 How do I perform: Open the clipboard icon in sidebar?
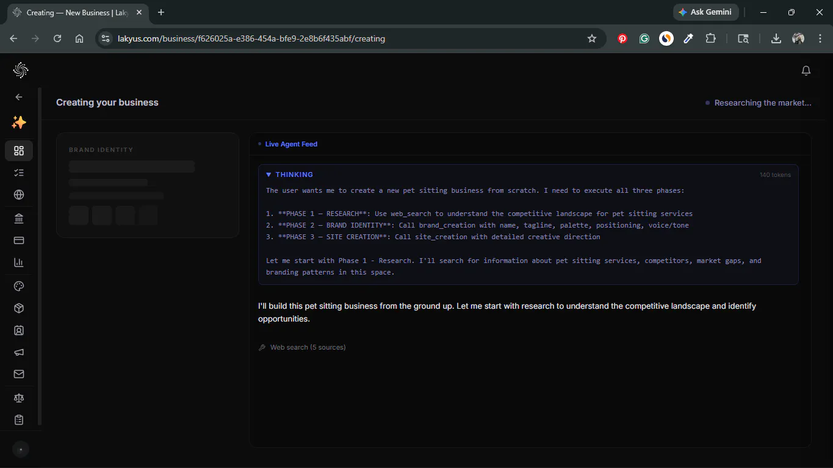click(x=19, y=420)
